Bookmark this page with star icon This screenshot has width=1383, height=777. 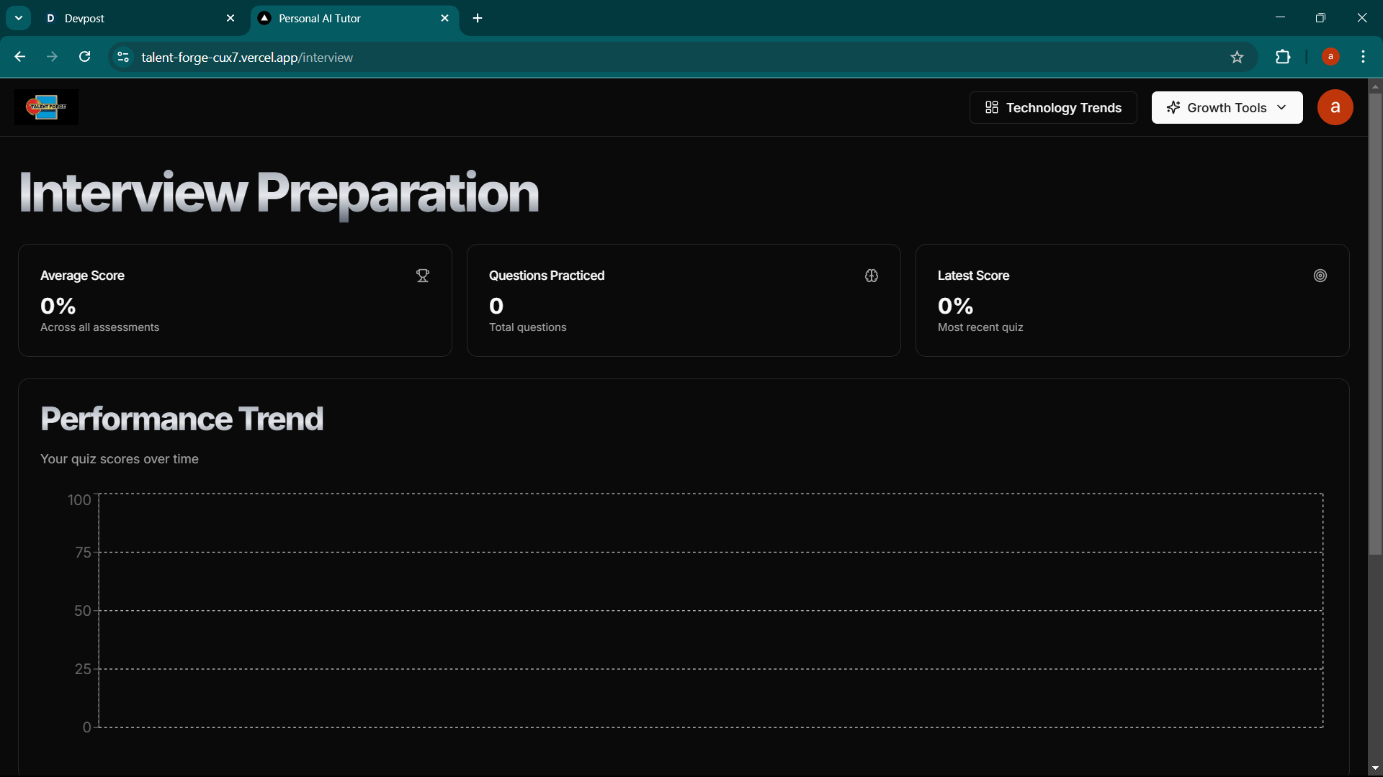tap(1237, 58)
